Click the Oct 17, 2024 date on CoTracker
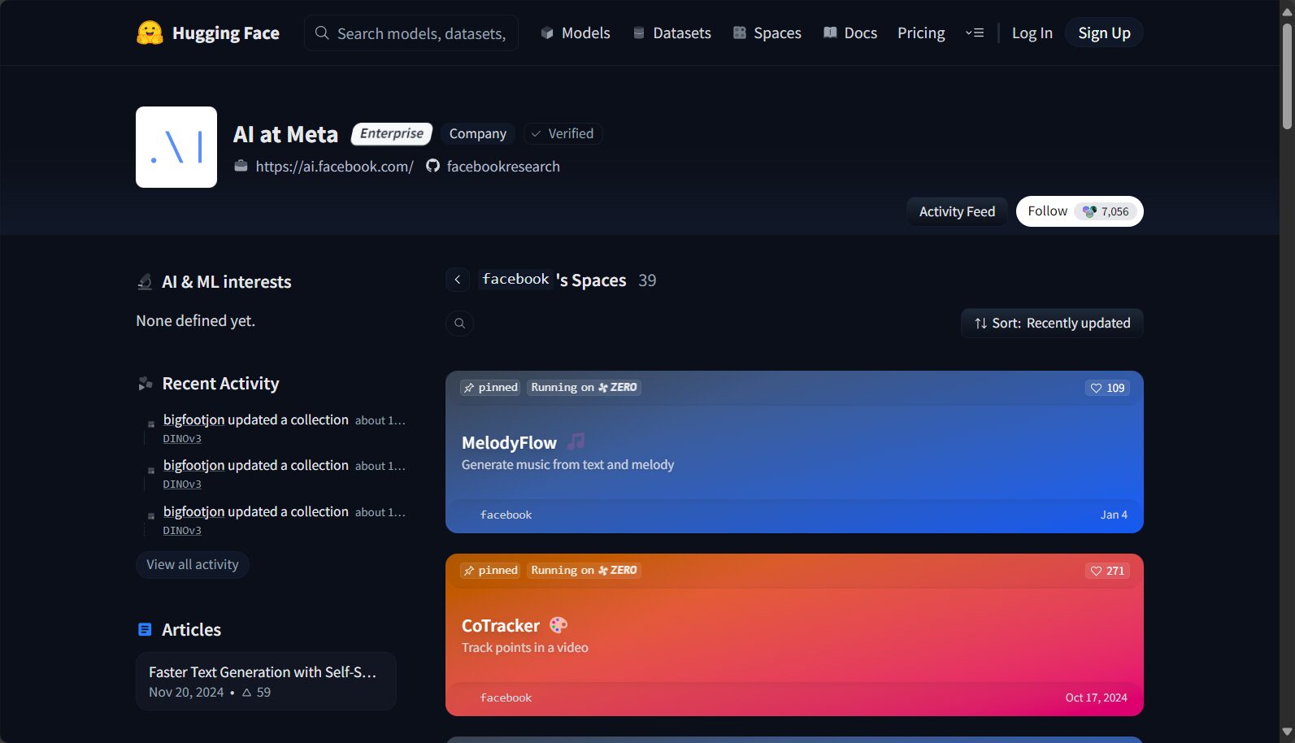Viewport: 1295px width, 743px height. (1096, 698)
